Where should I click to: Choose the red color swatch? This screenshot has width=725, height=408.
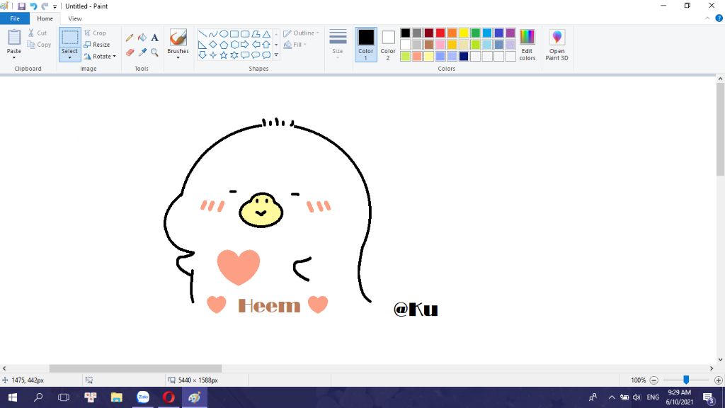click(440, 33)
